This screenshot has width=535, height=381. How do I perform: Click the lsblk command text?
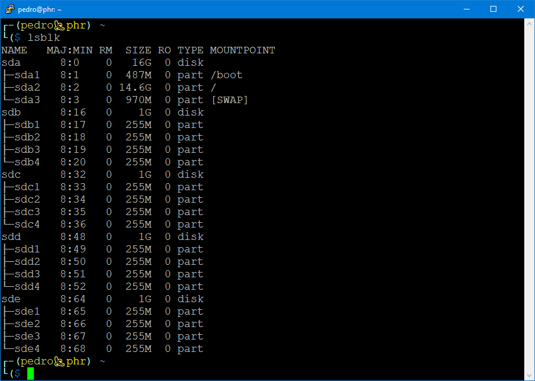[43, 38]
